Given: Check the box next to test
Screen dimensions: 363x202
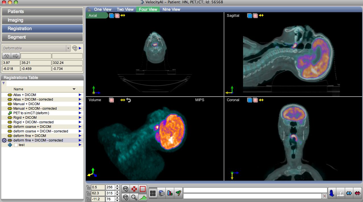Looking at the screenshot, I should click(16, 145).
